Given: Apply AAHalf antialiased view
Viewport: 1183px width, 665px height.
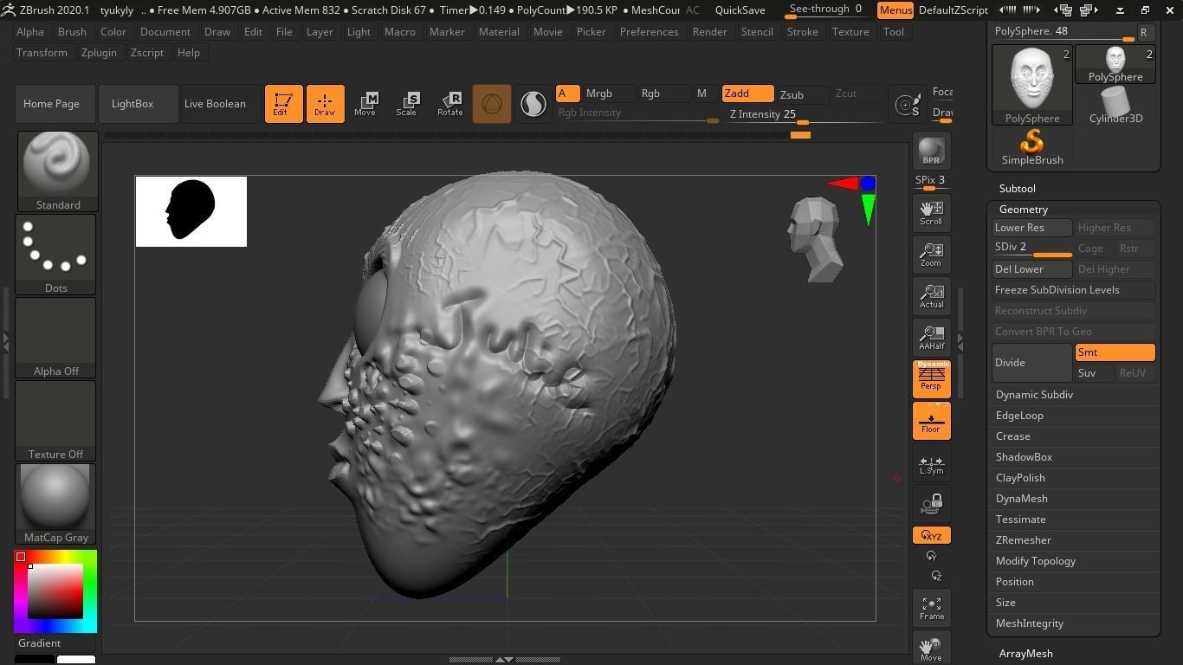Looking at the screenshot, I should pos(931,337).
